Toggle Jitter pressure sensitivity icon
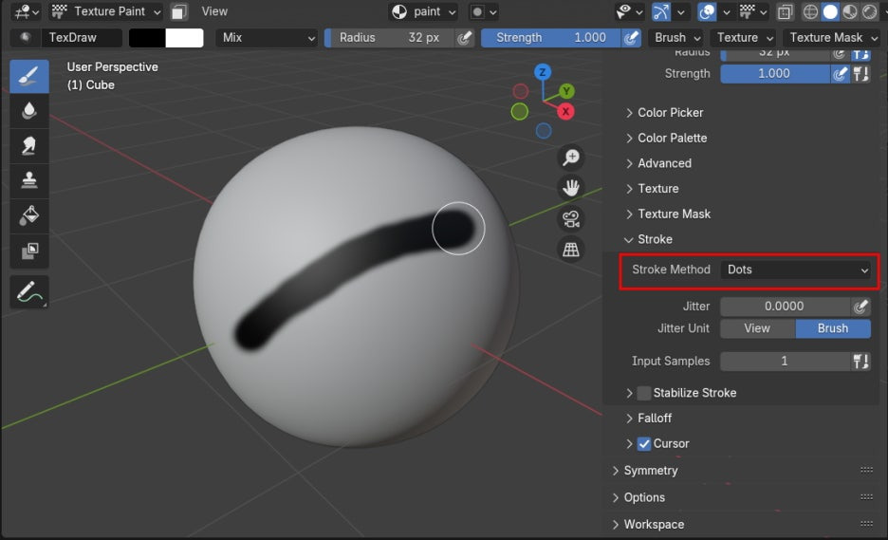The image size is (888, 540). (860, 307)
